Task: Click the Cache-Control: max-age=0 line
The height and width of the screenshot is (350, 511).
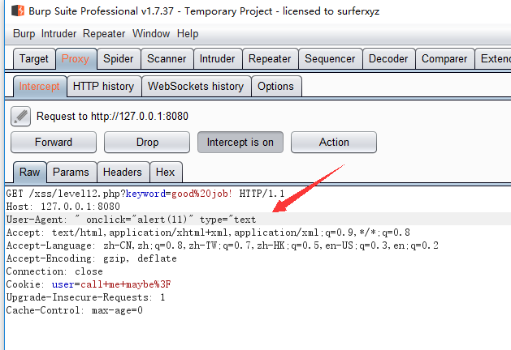Action: (74, 310)
